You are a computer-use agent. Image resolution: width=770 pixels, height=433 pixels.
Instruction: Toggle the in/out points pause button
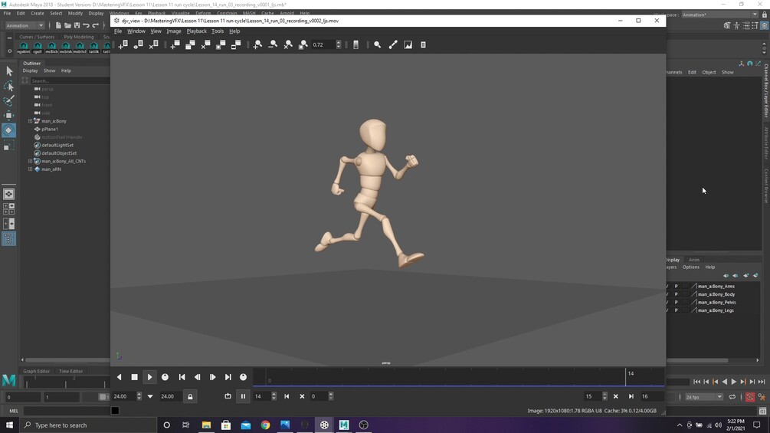click(243, 396)
